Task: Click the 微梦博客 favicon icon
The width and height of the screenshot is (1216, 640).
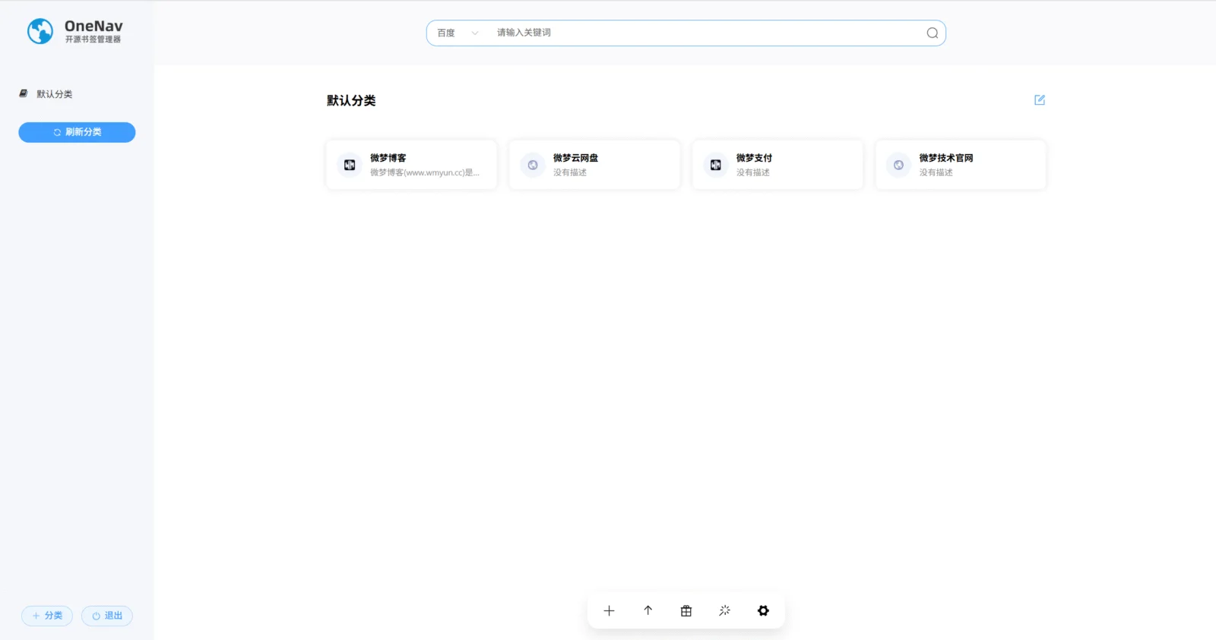Action: point(350,165)
